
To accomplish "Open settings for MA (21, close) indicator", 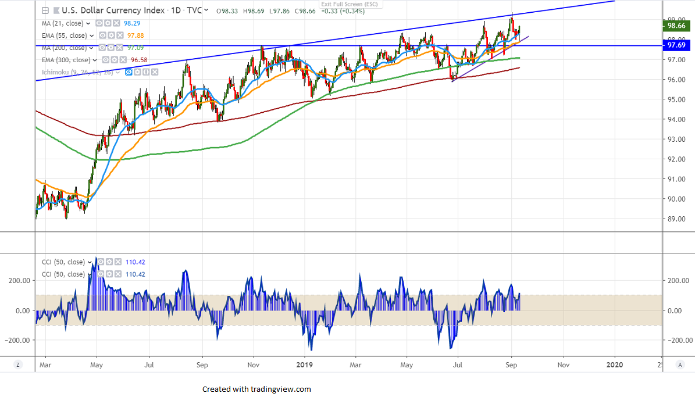I will [107, 23].
